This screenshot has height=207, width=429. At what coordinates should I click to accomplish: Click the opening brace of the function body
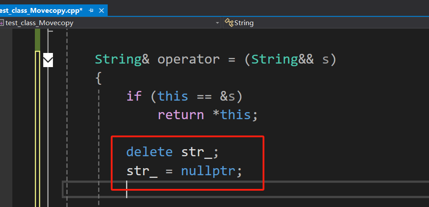point(98,79)
